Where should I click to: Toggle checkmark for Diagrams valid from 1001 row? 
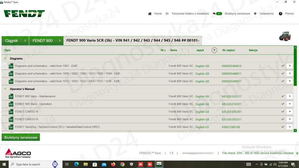[283, 66]
